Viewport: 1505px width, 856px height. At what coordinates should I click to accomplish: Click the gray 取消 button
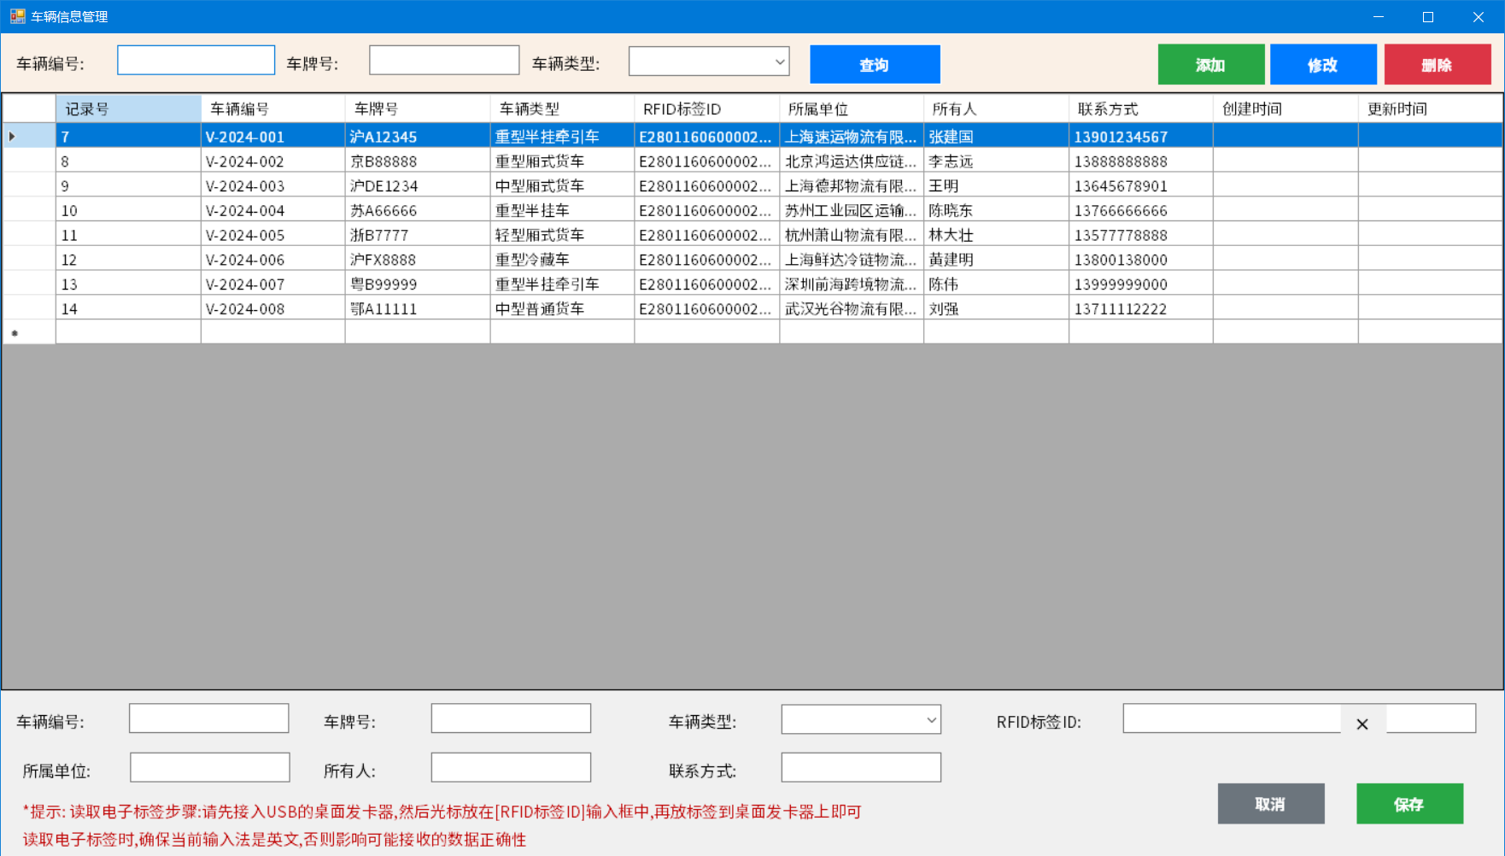tap(1271, 804)
